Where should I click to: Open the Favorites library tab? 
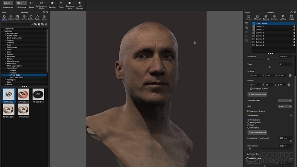coord(37,17)
